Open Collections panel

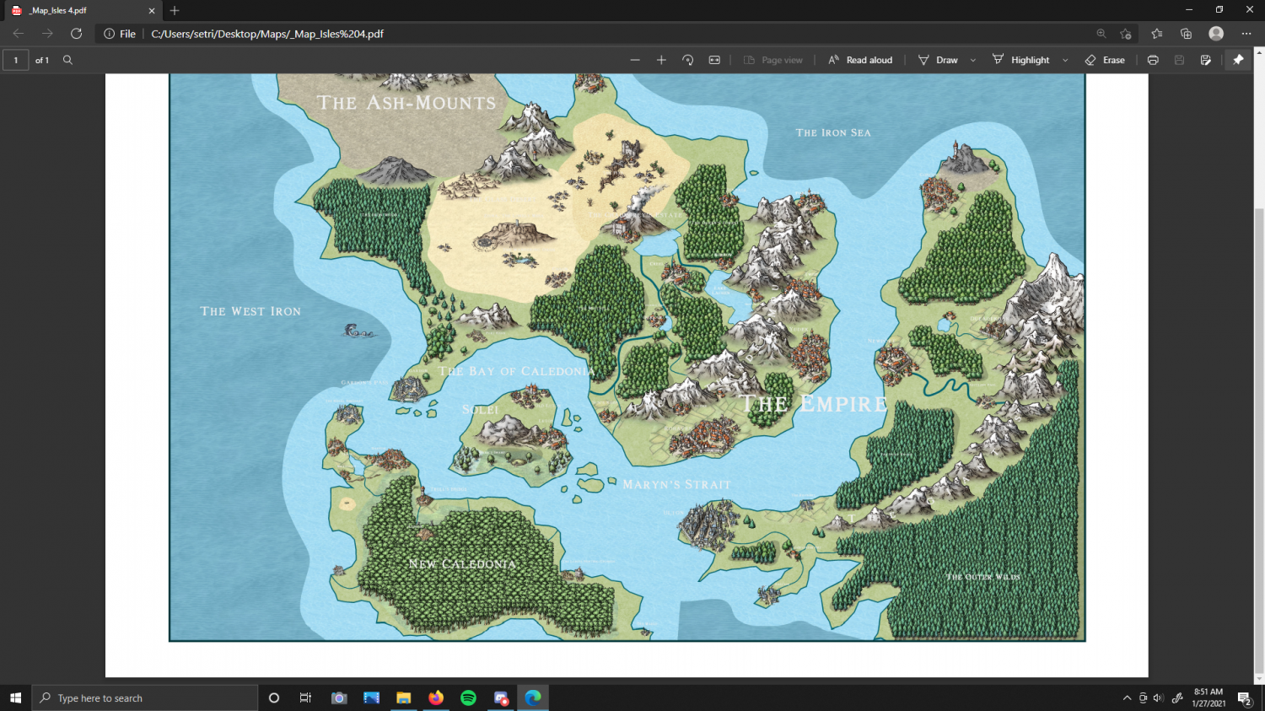pos(1186,34)
